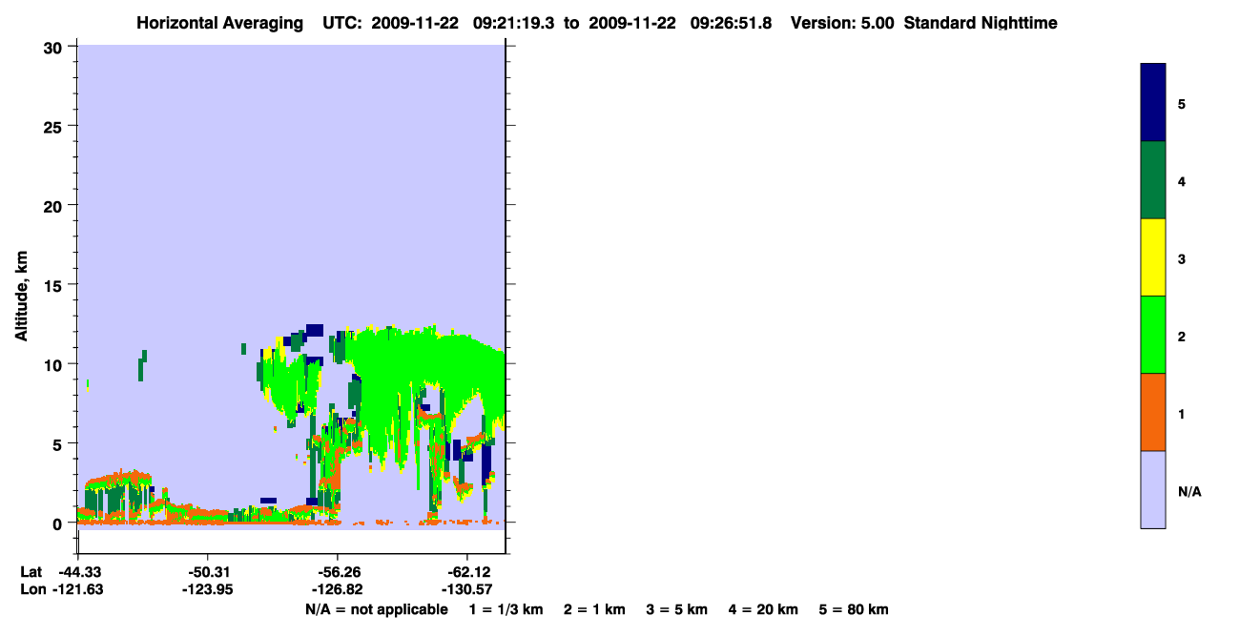Click 'Version: 5.00' in the title
This screenshot has width=1240, height=636.
842,23
